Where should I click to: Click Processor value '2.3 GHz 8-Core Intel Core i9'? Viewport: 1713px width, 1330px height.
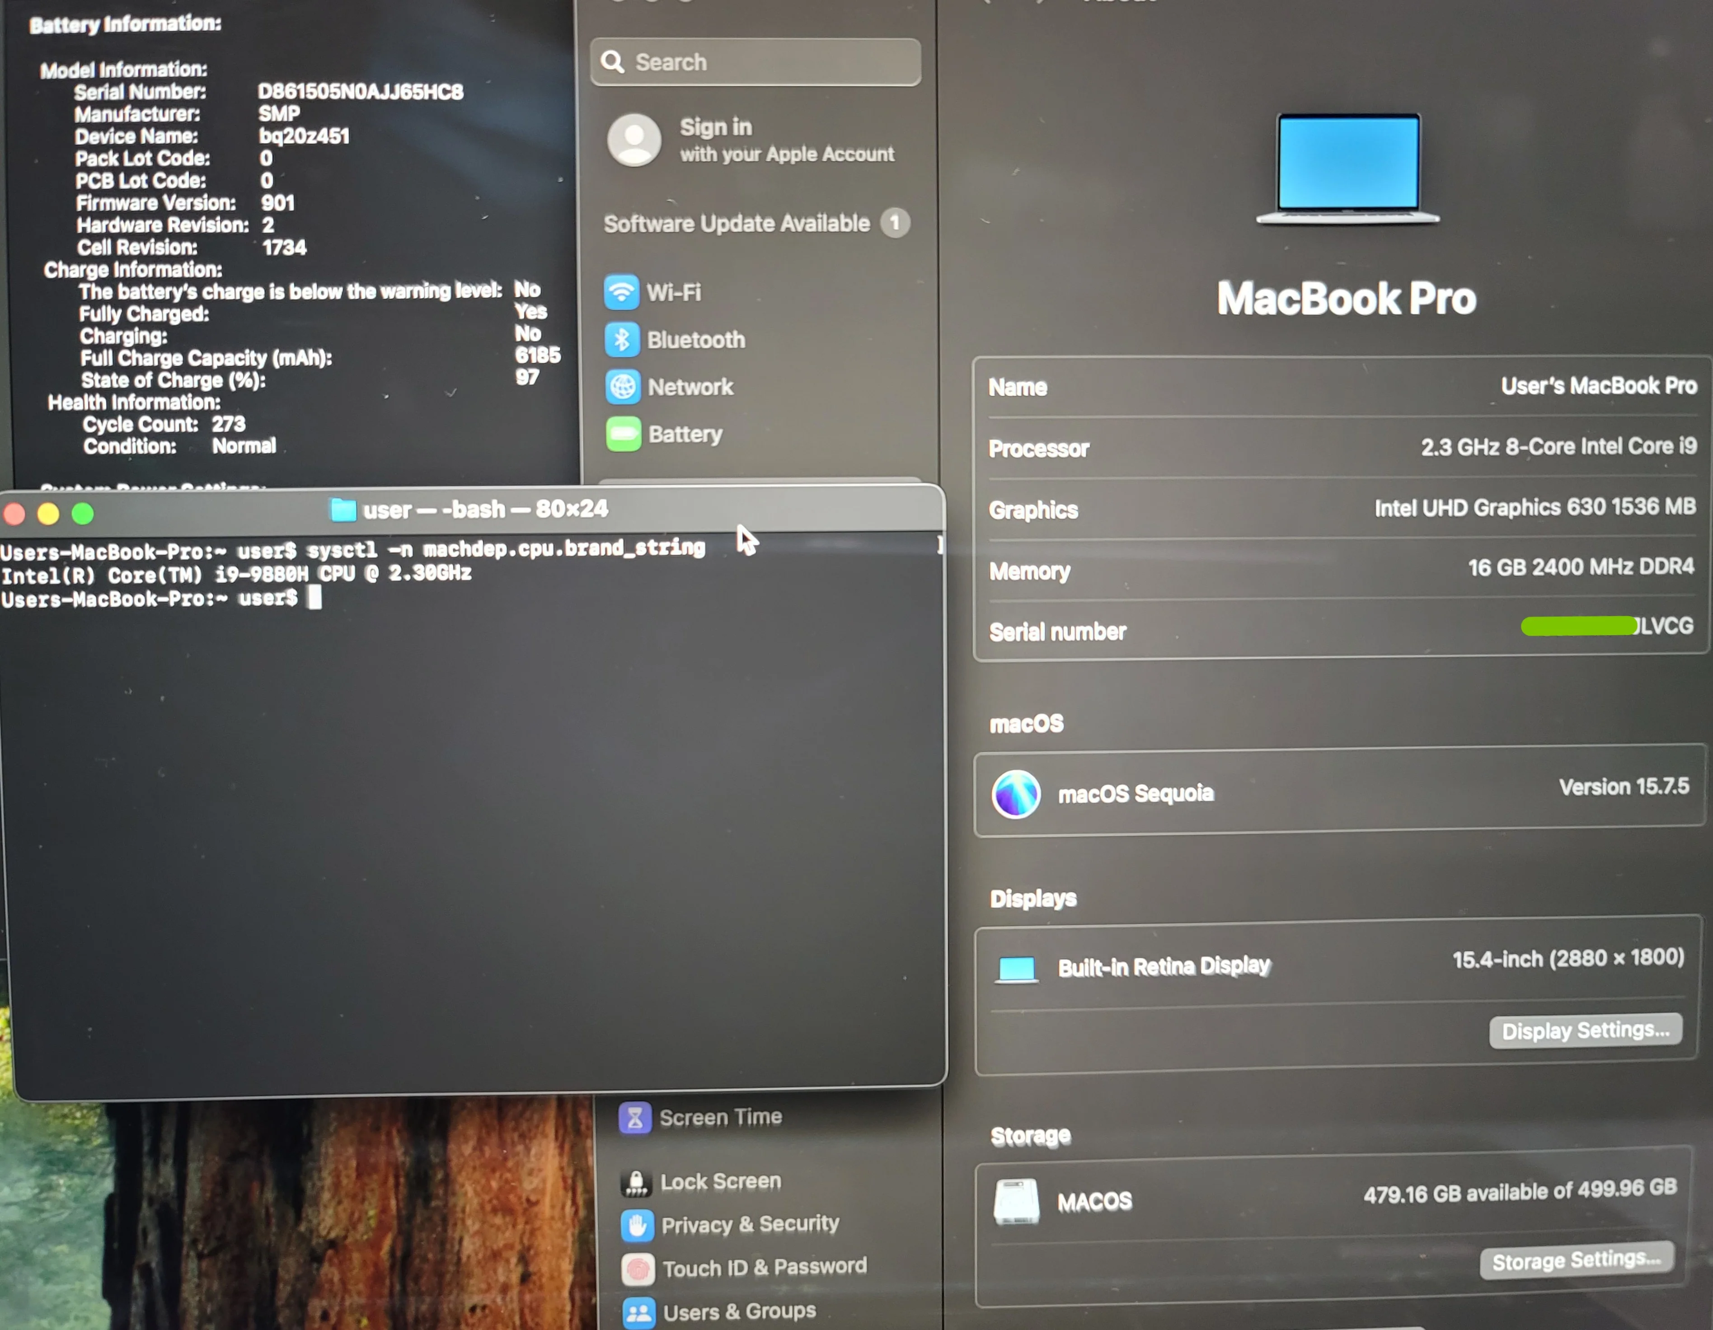(1558, 446)
